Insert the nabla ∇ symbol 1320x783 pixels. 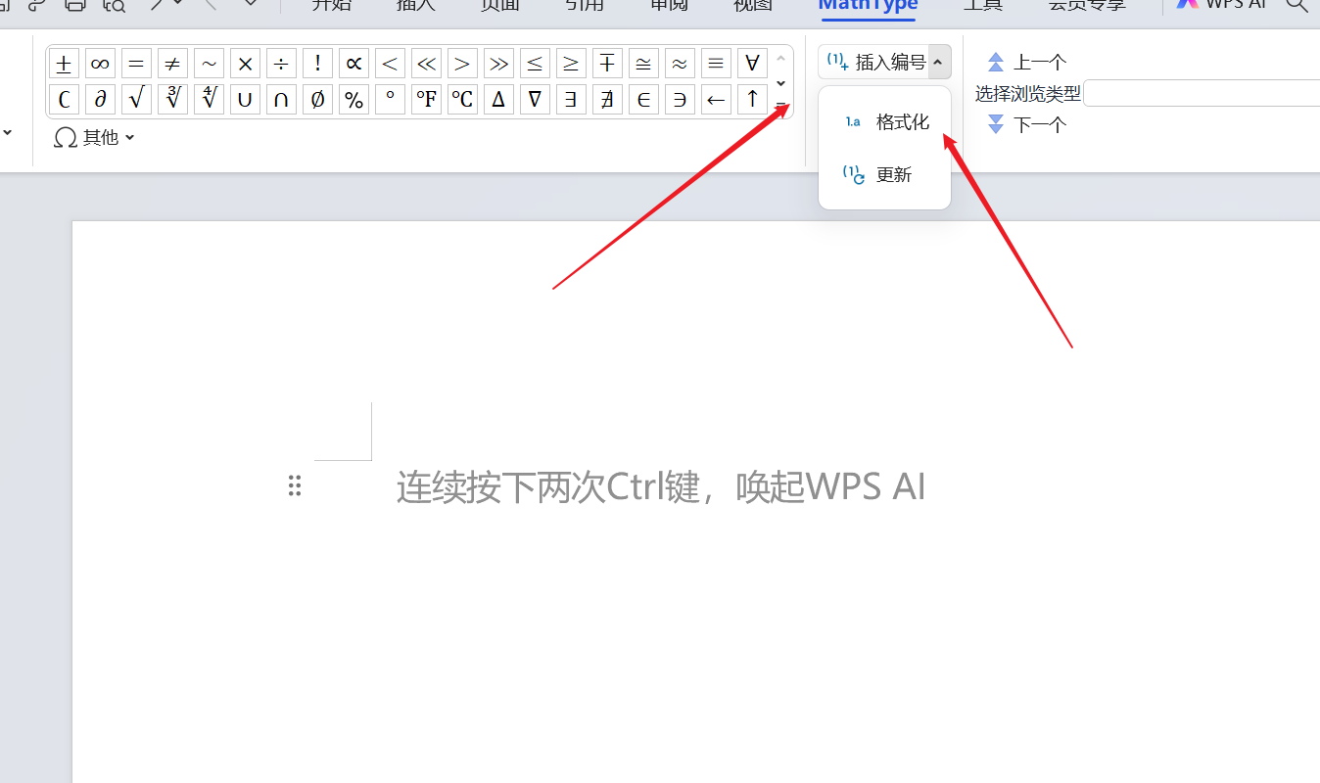point(535,100)
